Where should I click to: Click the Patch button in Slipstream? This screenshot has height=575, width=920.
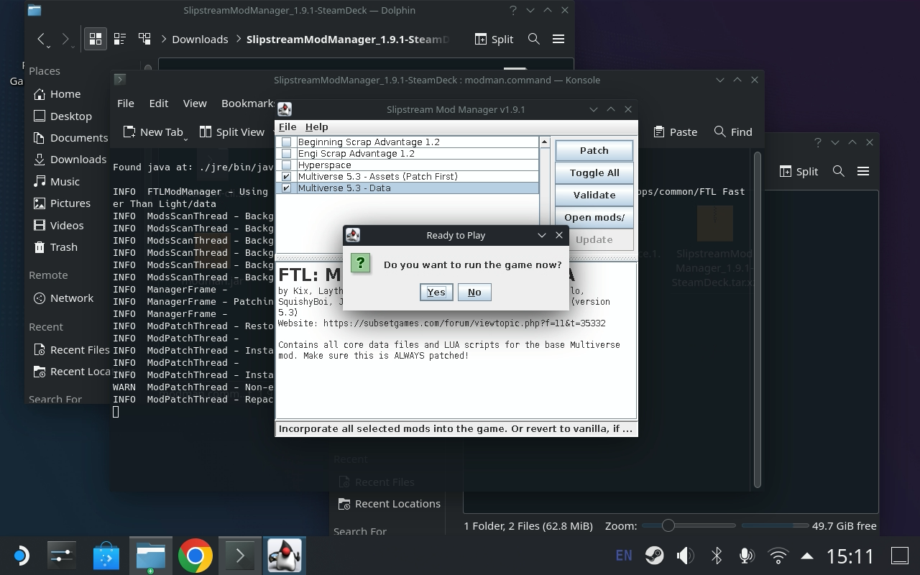point(594,150)
